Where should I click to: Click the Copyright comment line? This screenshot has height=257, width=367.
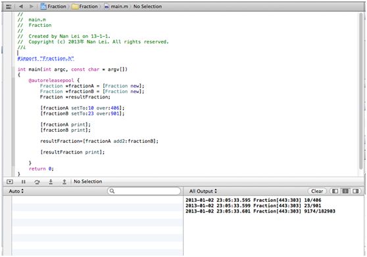tap(93, 42)
